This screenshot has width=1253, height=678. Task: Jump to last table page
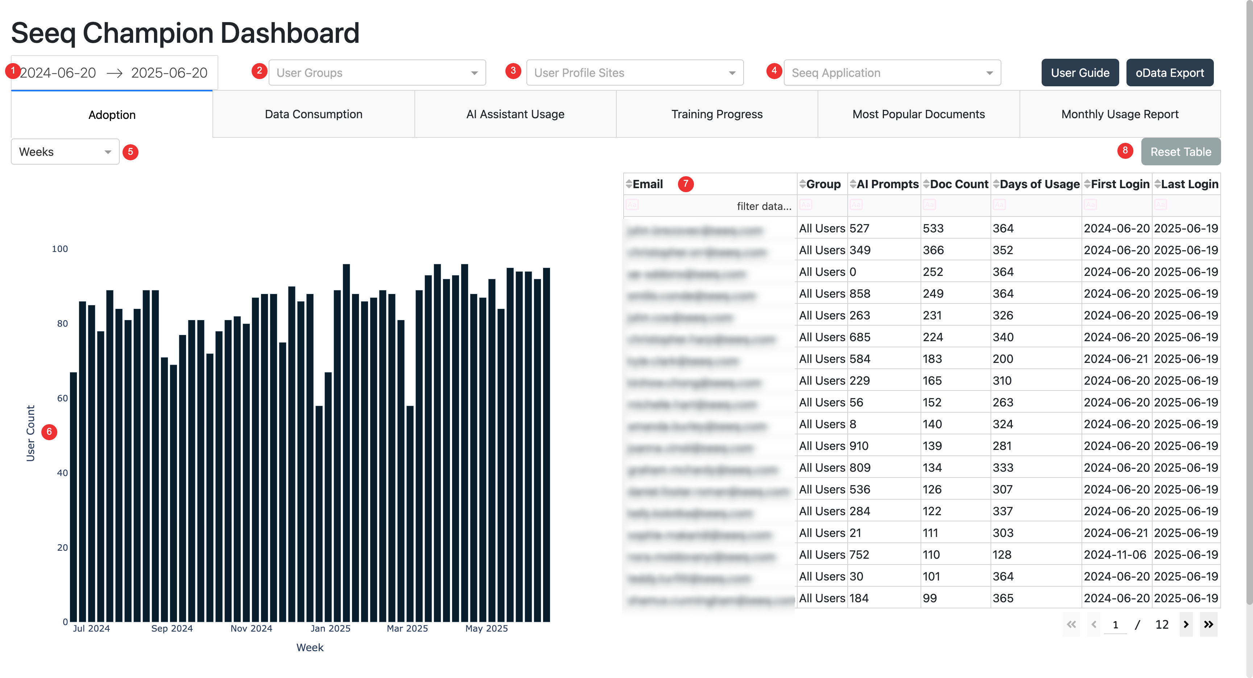[1208, 624]
